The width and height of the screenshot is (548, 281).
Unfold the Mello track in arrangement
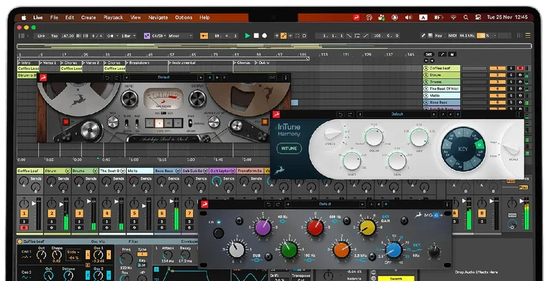click(426, 95)
